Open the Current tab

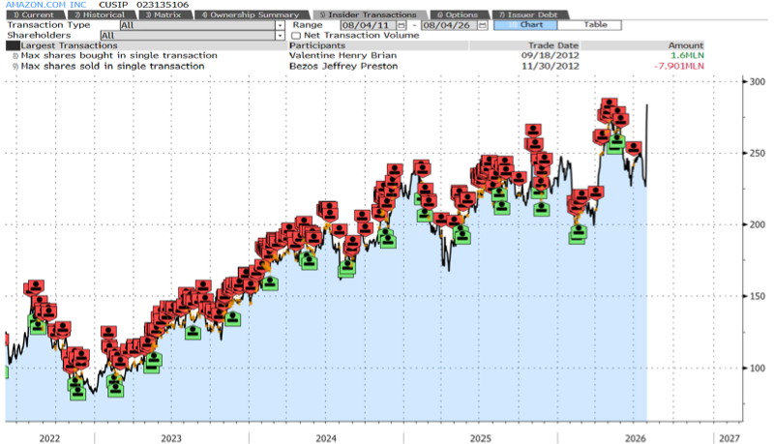[x=34, y=15]
